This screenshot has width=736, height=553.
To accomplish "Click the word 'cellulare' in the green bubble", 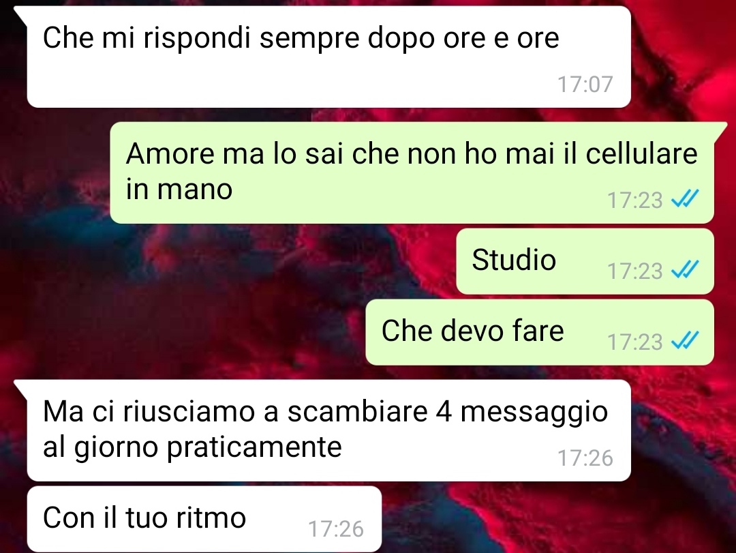I will click(642, 153).
